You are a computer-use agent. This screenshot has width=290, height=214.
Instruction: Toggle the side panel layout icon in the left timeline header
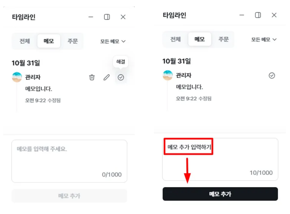point(107,17)
